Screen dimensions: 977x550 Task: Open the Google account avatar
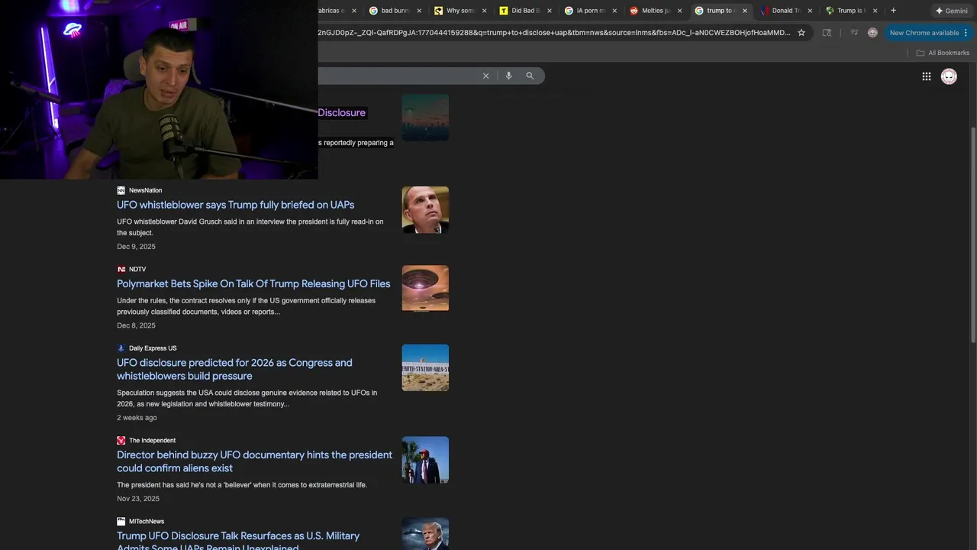pos(949,76)
